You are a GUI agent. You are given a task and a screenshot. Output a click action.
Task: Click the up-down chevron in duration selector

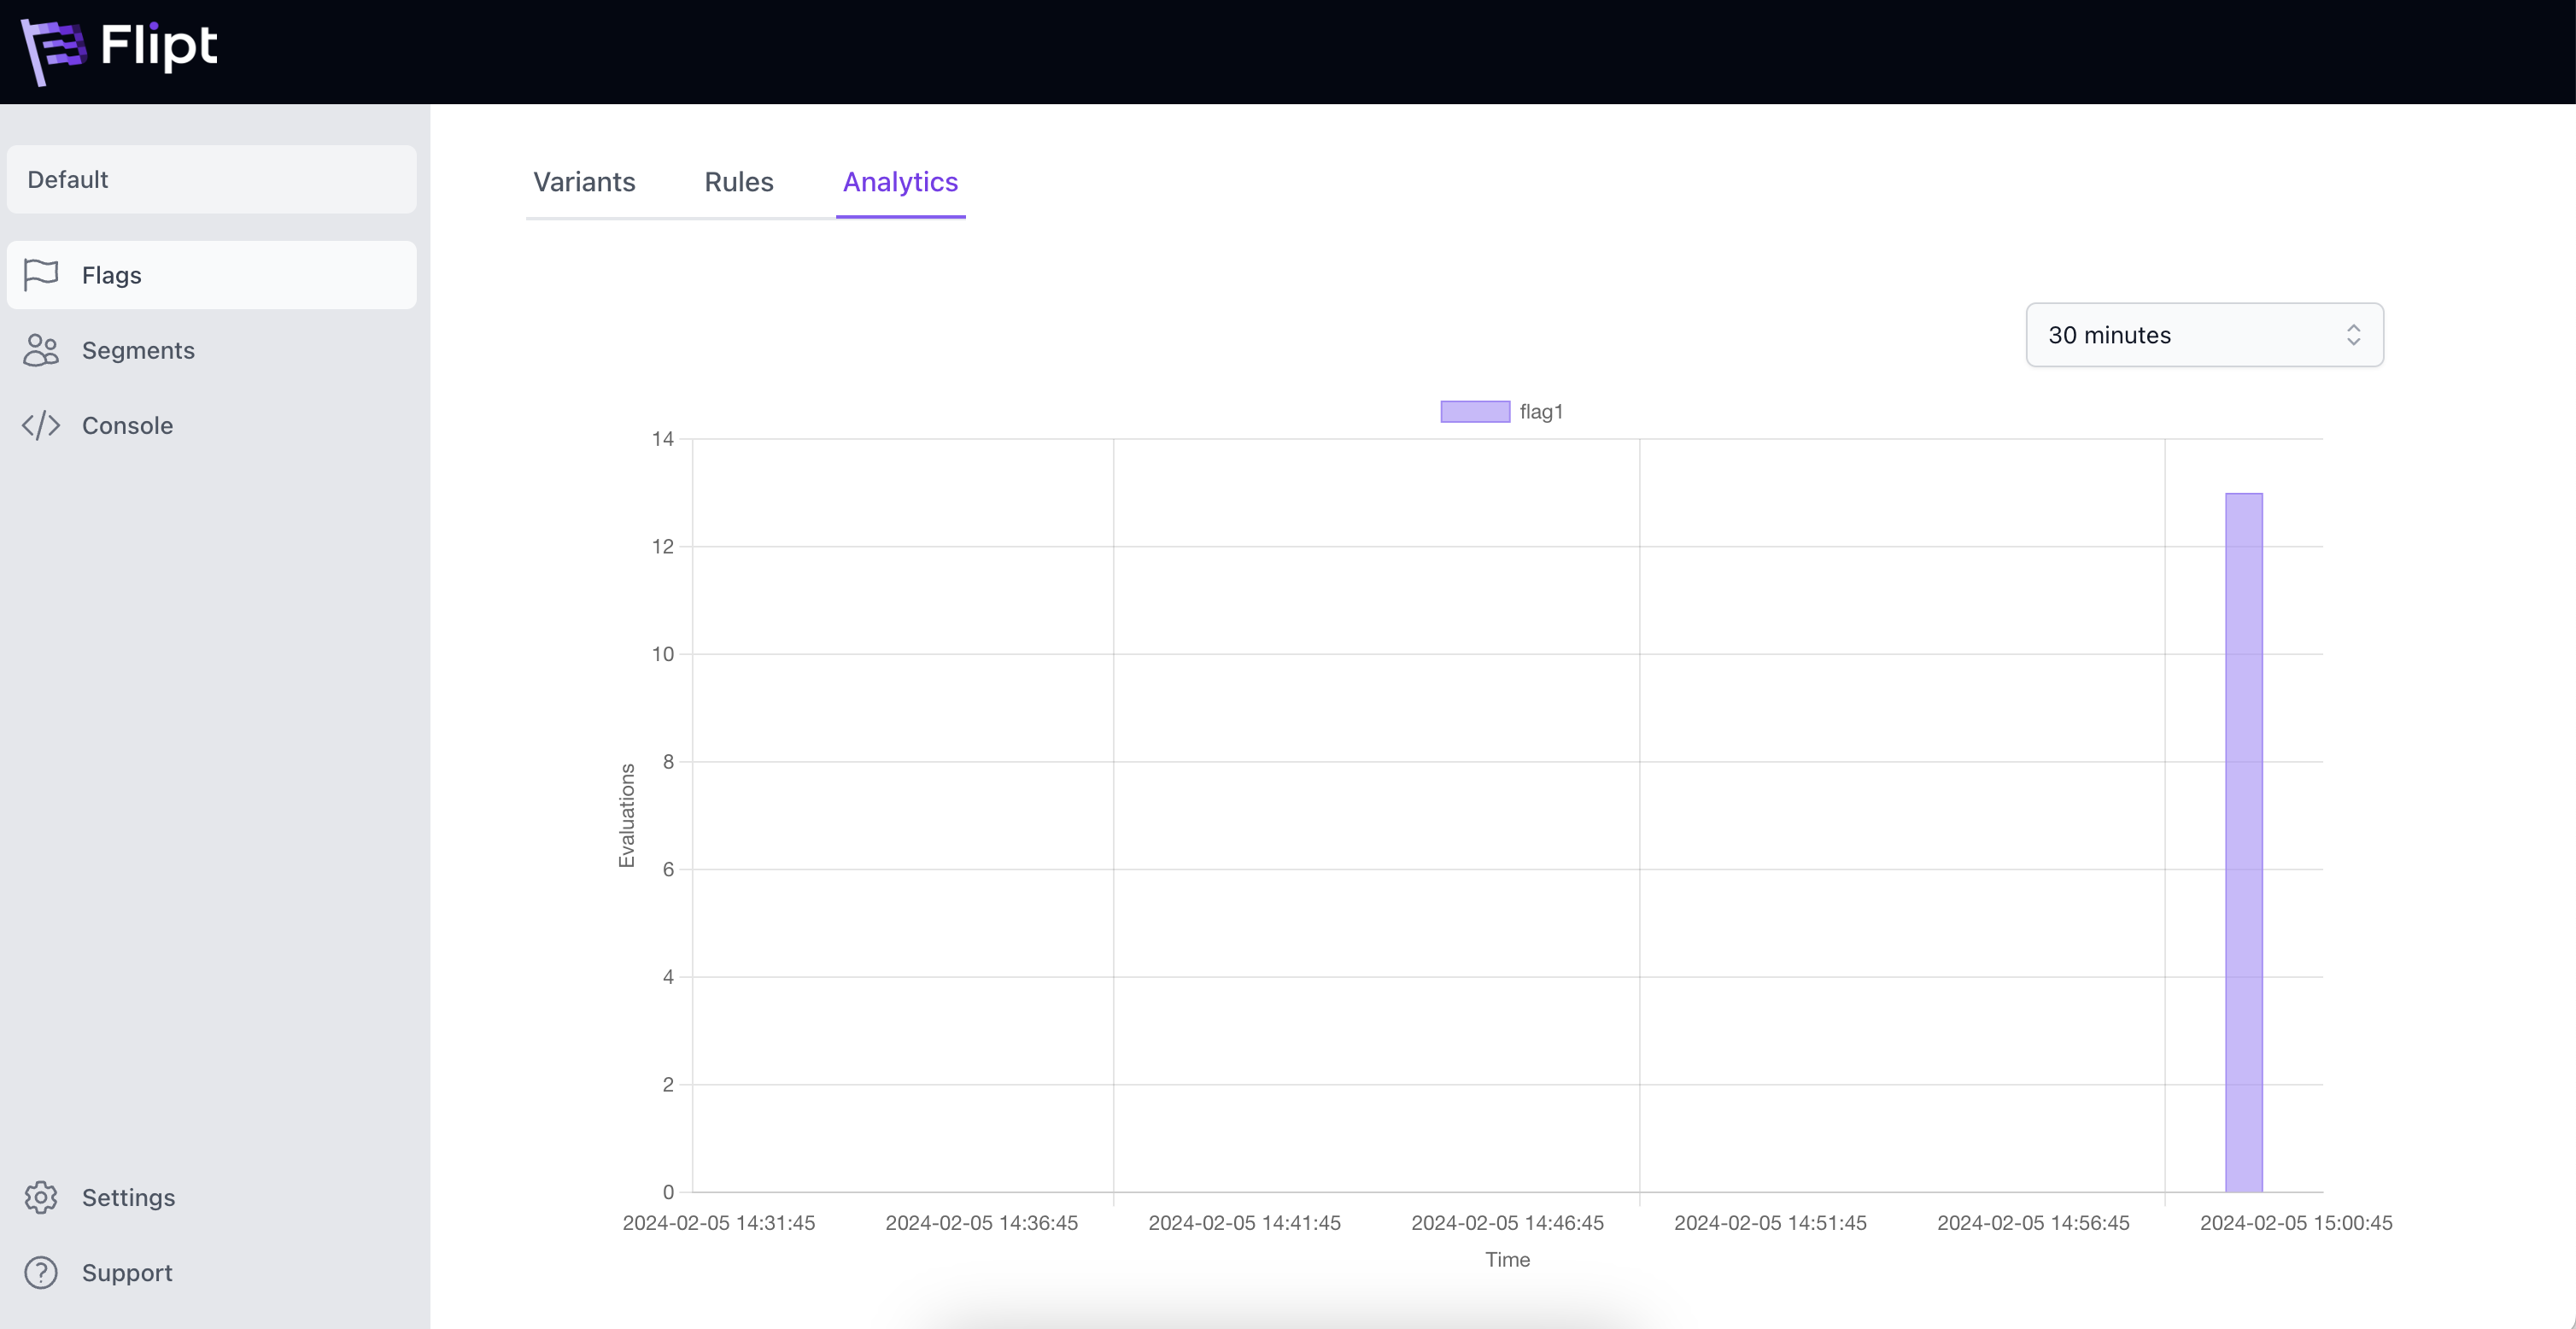point(2353,335)
